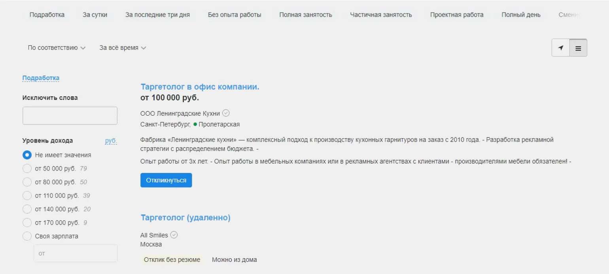Focus the custom salary 'от' input field
Screen dimensions: 609x274
pos(75,253)
